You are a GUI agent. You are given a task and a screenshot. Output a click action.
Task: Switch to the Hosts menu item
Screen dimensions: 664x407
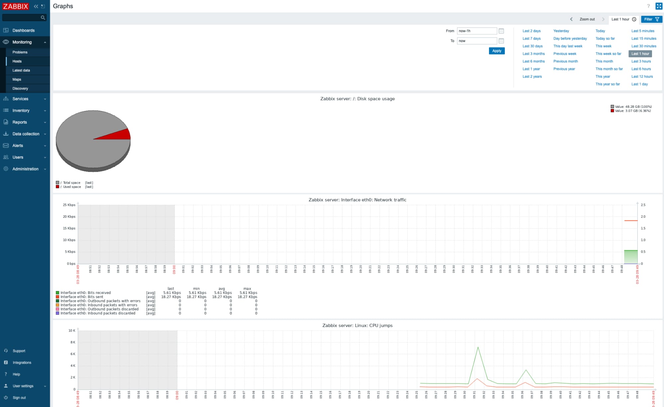(17, 61)
